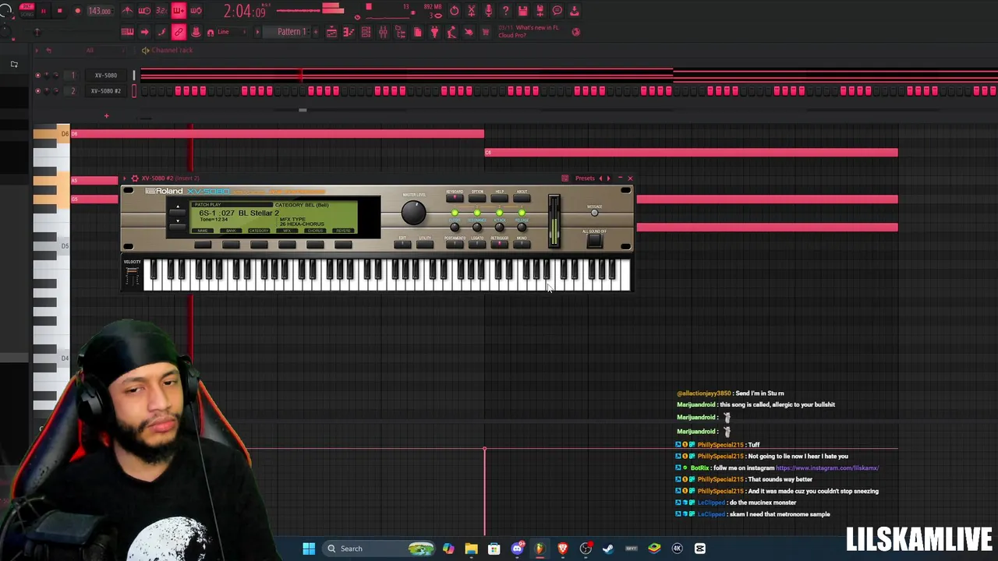Open the piano roll view icon
The width and height of the screenshot is (998, 561).
(349, 32)
